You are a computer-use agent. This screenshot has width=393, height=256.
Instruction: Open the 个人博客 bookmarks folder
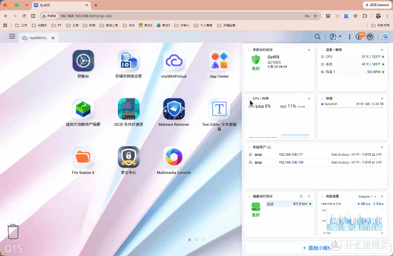(x=203, y=26)
